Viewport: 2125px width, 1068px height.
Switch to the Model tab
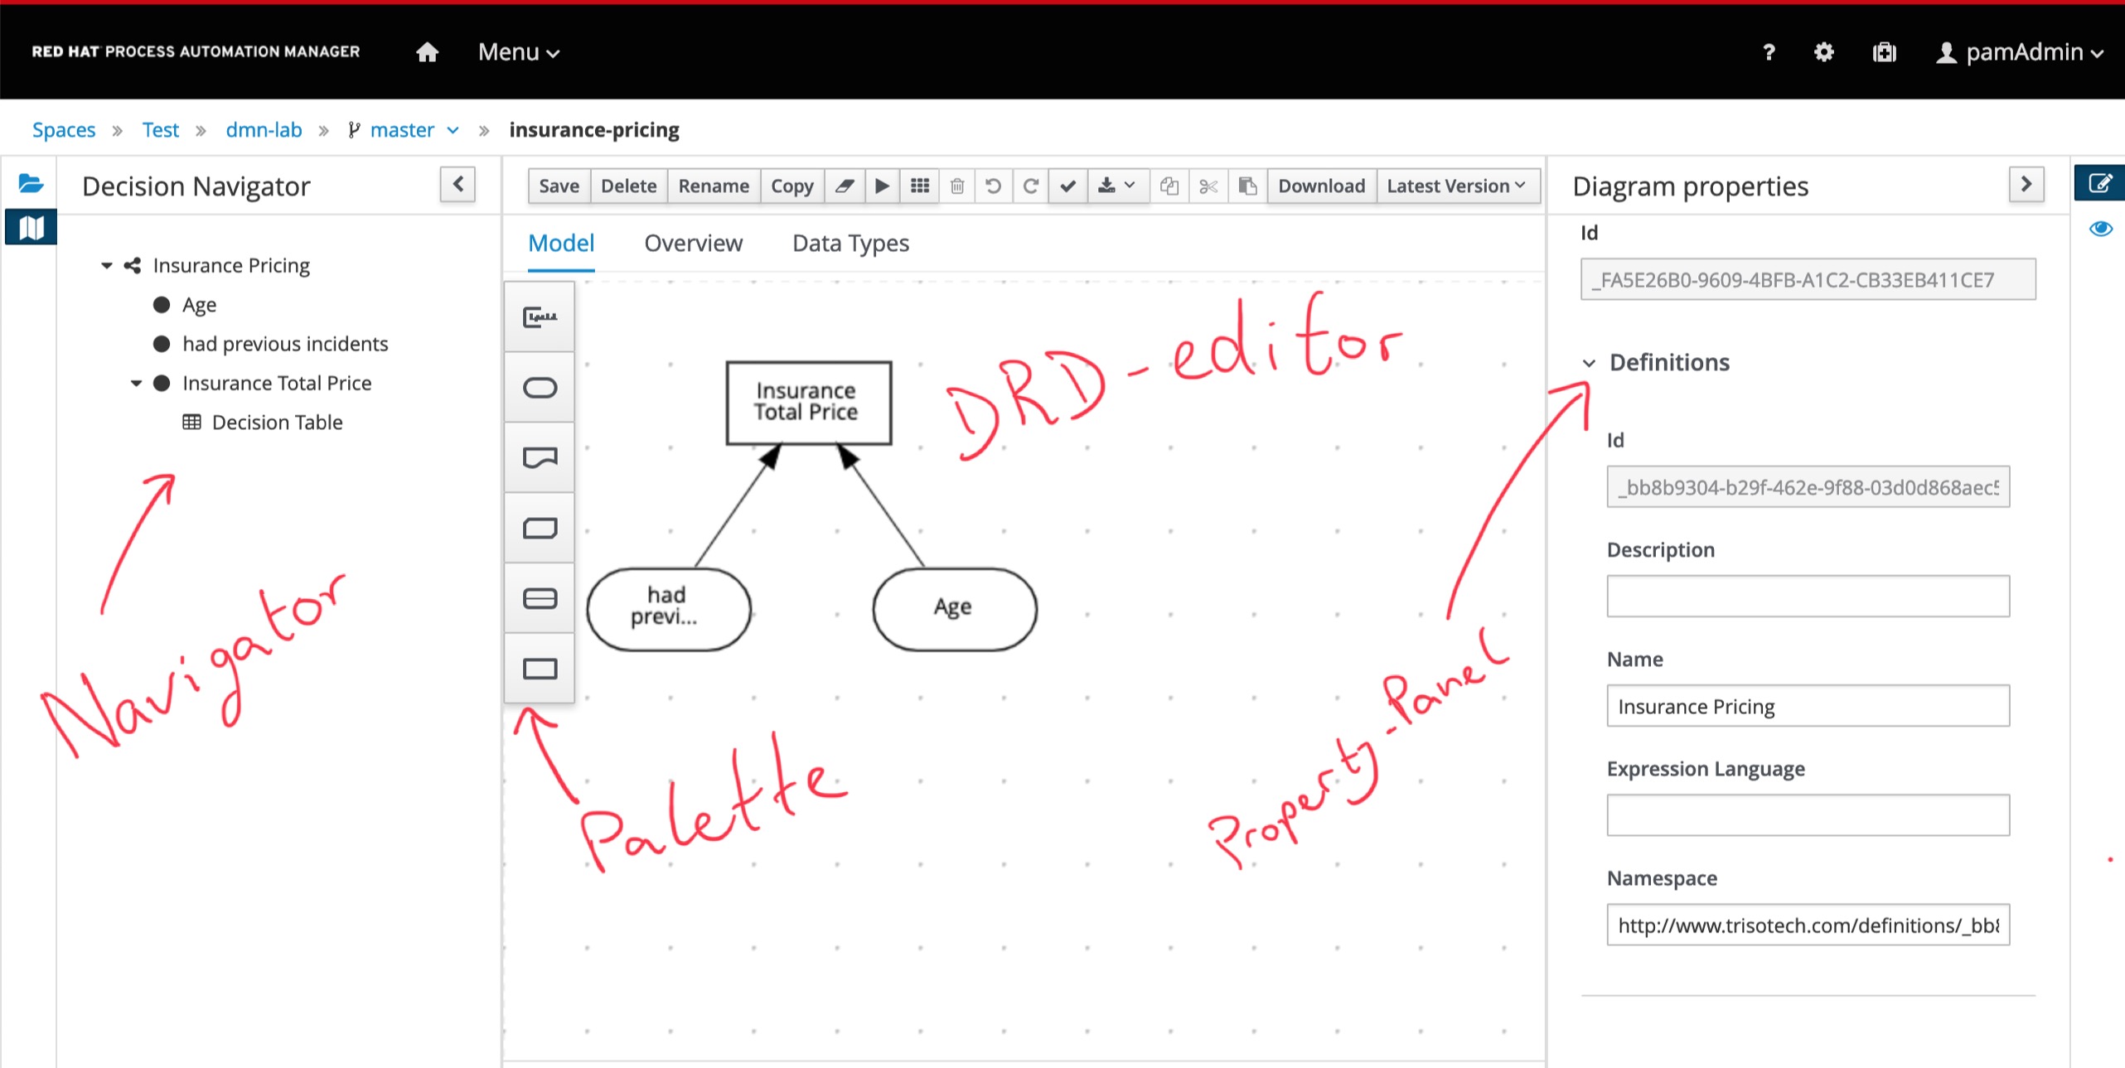pos(561,244)
